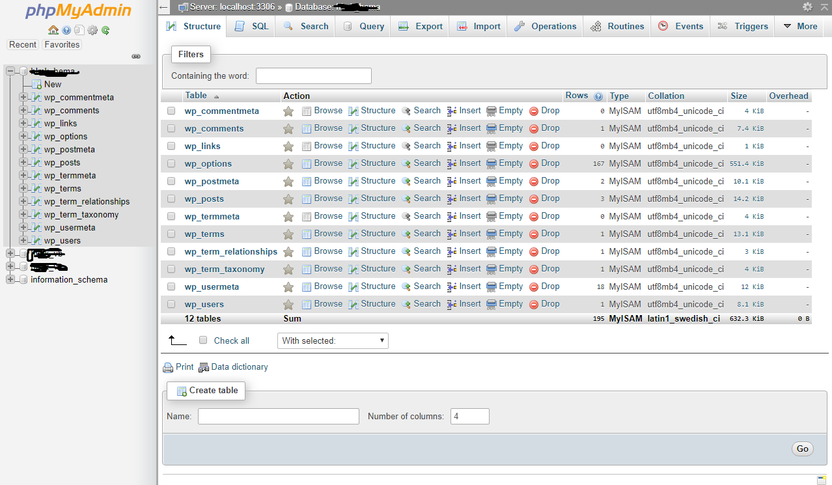Click the Number of columns field

point(470,416)
